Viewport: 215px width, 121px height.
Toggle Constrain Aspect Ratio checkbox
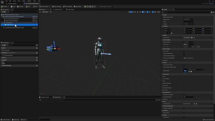184,53
